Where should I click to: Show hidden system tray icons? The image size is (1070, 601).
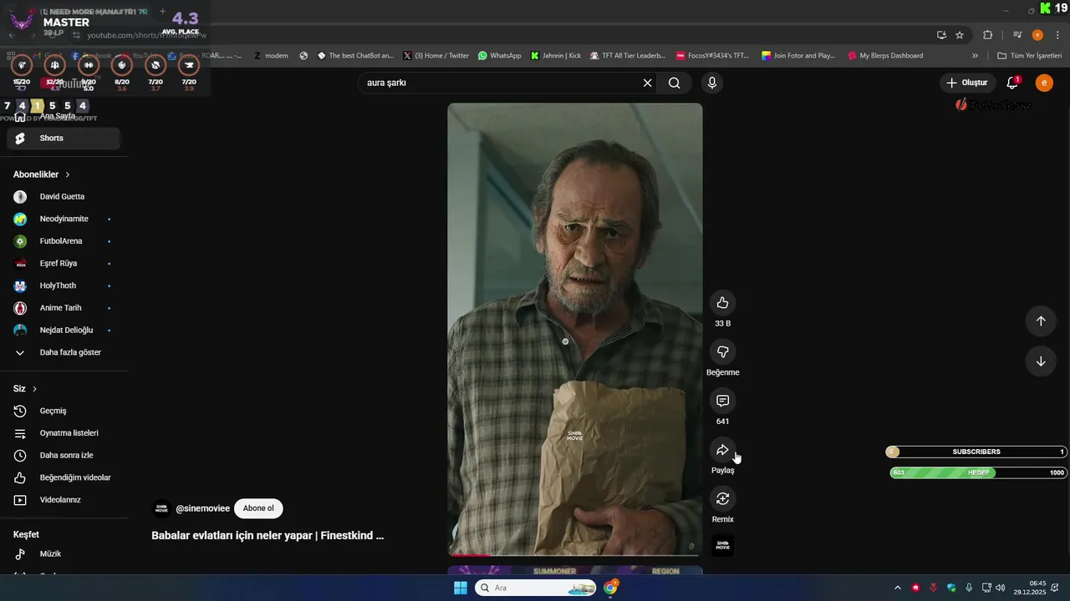pyautogui.click(x=898, y=588)
